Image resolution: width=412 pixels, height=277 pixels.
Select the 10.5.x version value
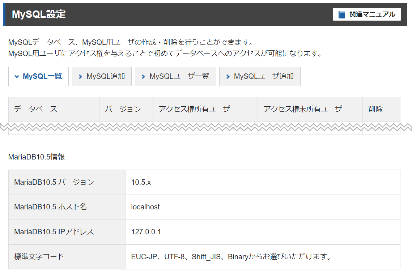click(x=141, y=182)
